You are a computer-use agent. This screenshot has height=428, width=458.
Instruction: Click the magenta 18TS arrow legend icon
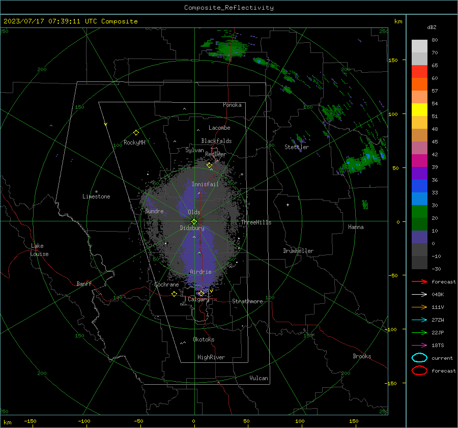click(x=419, y=346)
